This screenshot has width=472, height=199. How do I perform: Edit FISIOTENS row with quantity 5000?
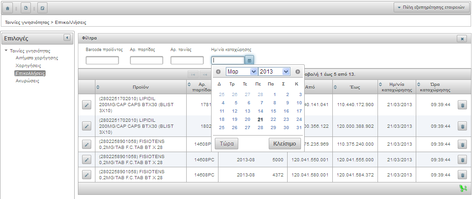(87, 159)
